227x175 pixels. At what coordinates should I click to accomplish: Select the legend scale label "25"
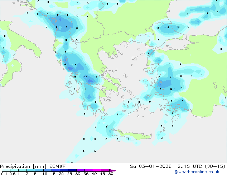point(69,174)
